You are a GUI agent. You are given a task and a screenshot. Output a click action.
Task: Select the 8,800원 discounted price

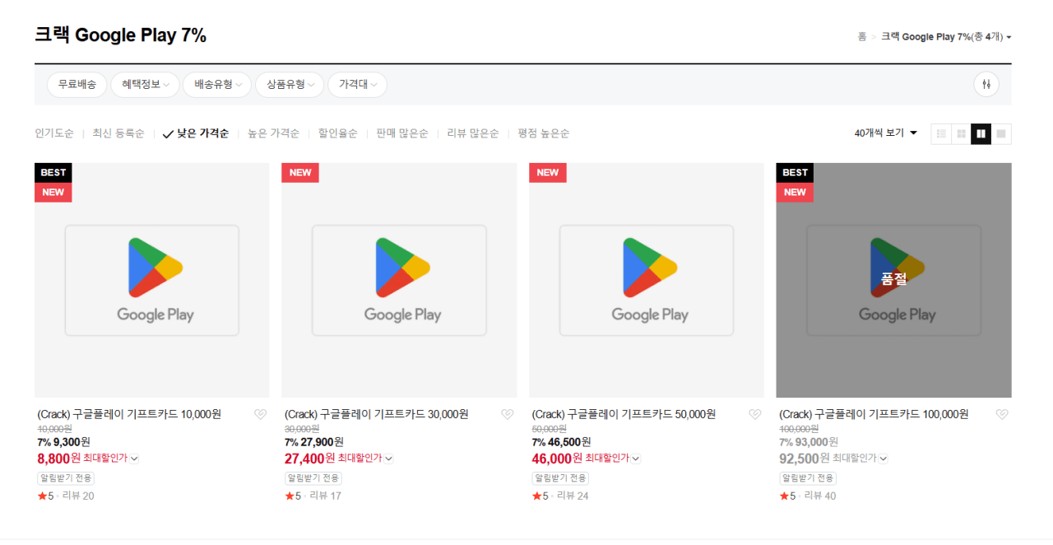(x=59, y=459)
